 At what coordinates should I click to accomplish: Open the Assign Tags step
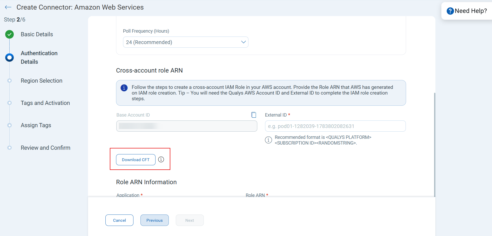tap(36, 125)
